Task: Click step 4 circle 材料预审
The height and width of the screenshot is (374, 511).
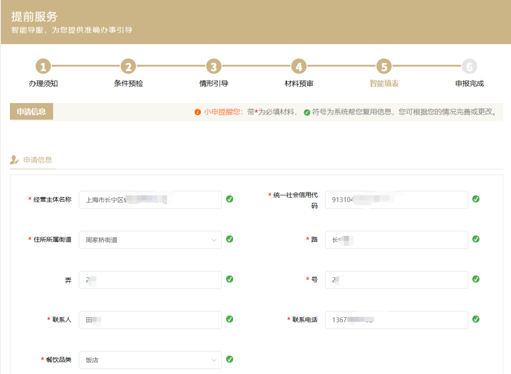Action: coord(299,67)
